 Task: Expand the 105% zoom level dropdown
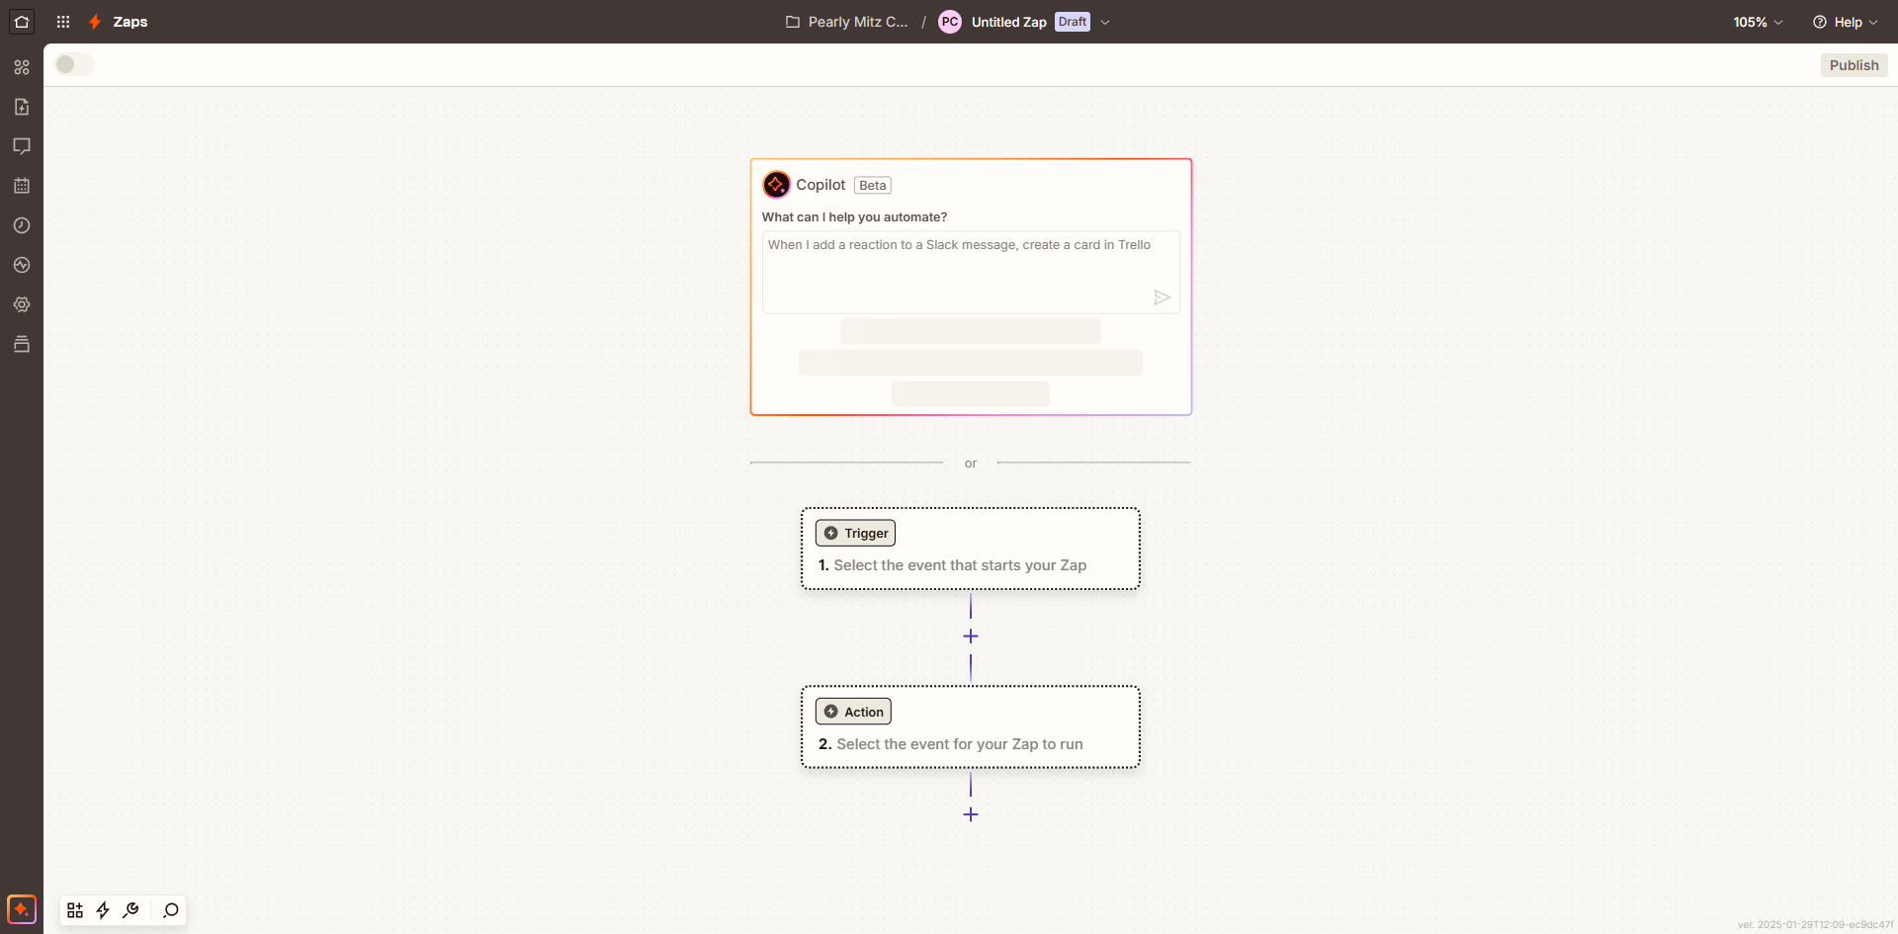(1758, 22)
